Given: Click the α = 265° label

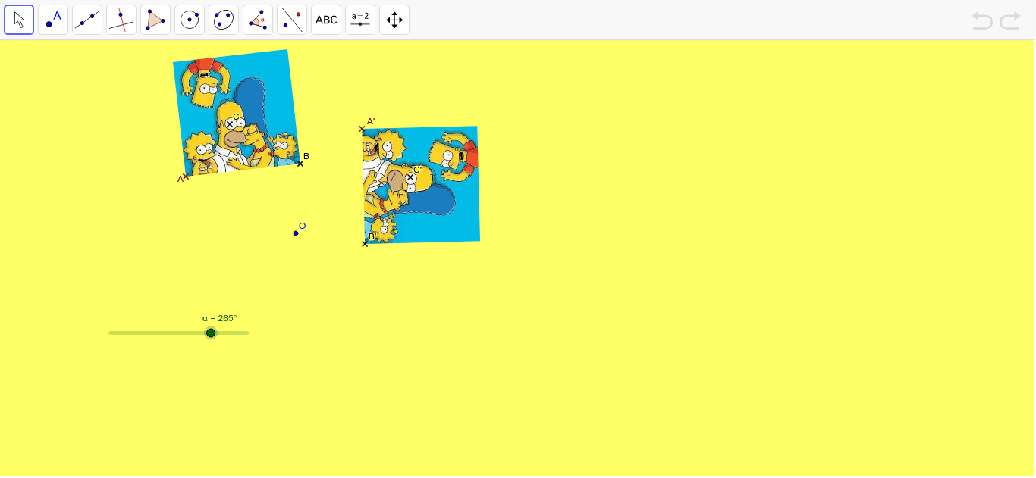Looking at the screenshot, I should (x=220, y=318).
